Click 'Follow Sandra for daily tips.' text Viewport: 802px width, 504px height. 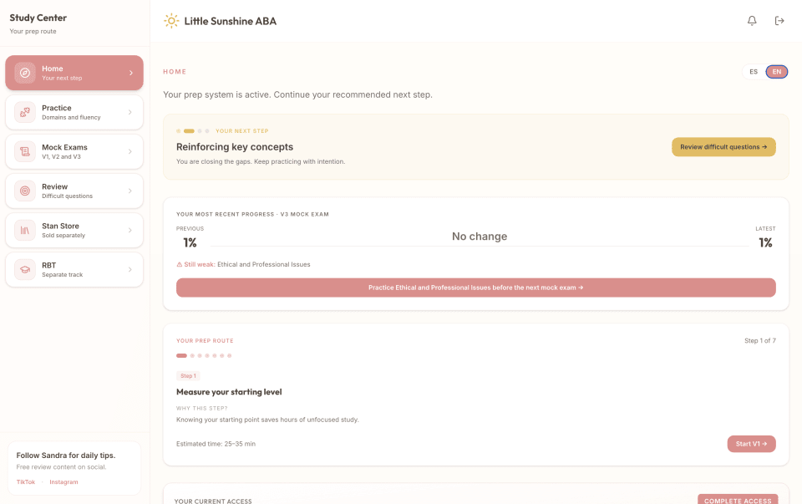tap(65, 456)
